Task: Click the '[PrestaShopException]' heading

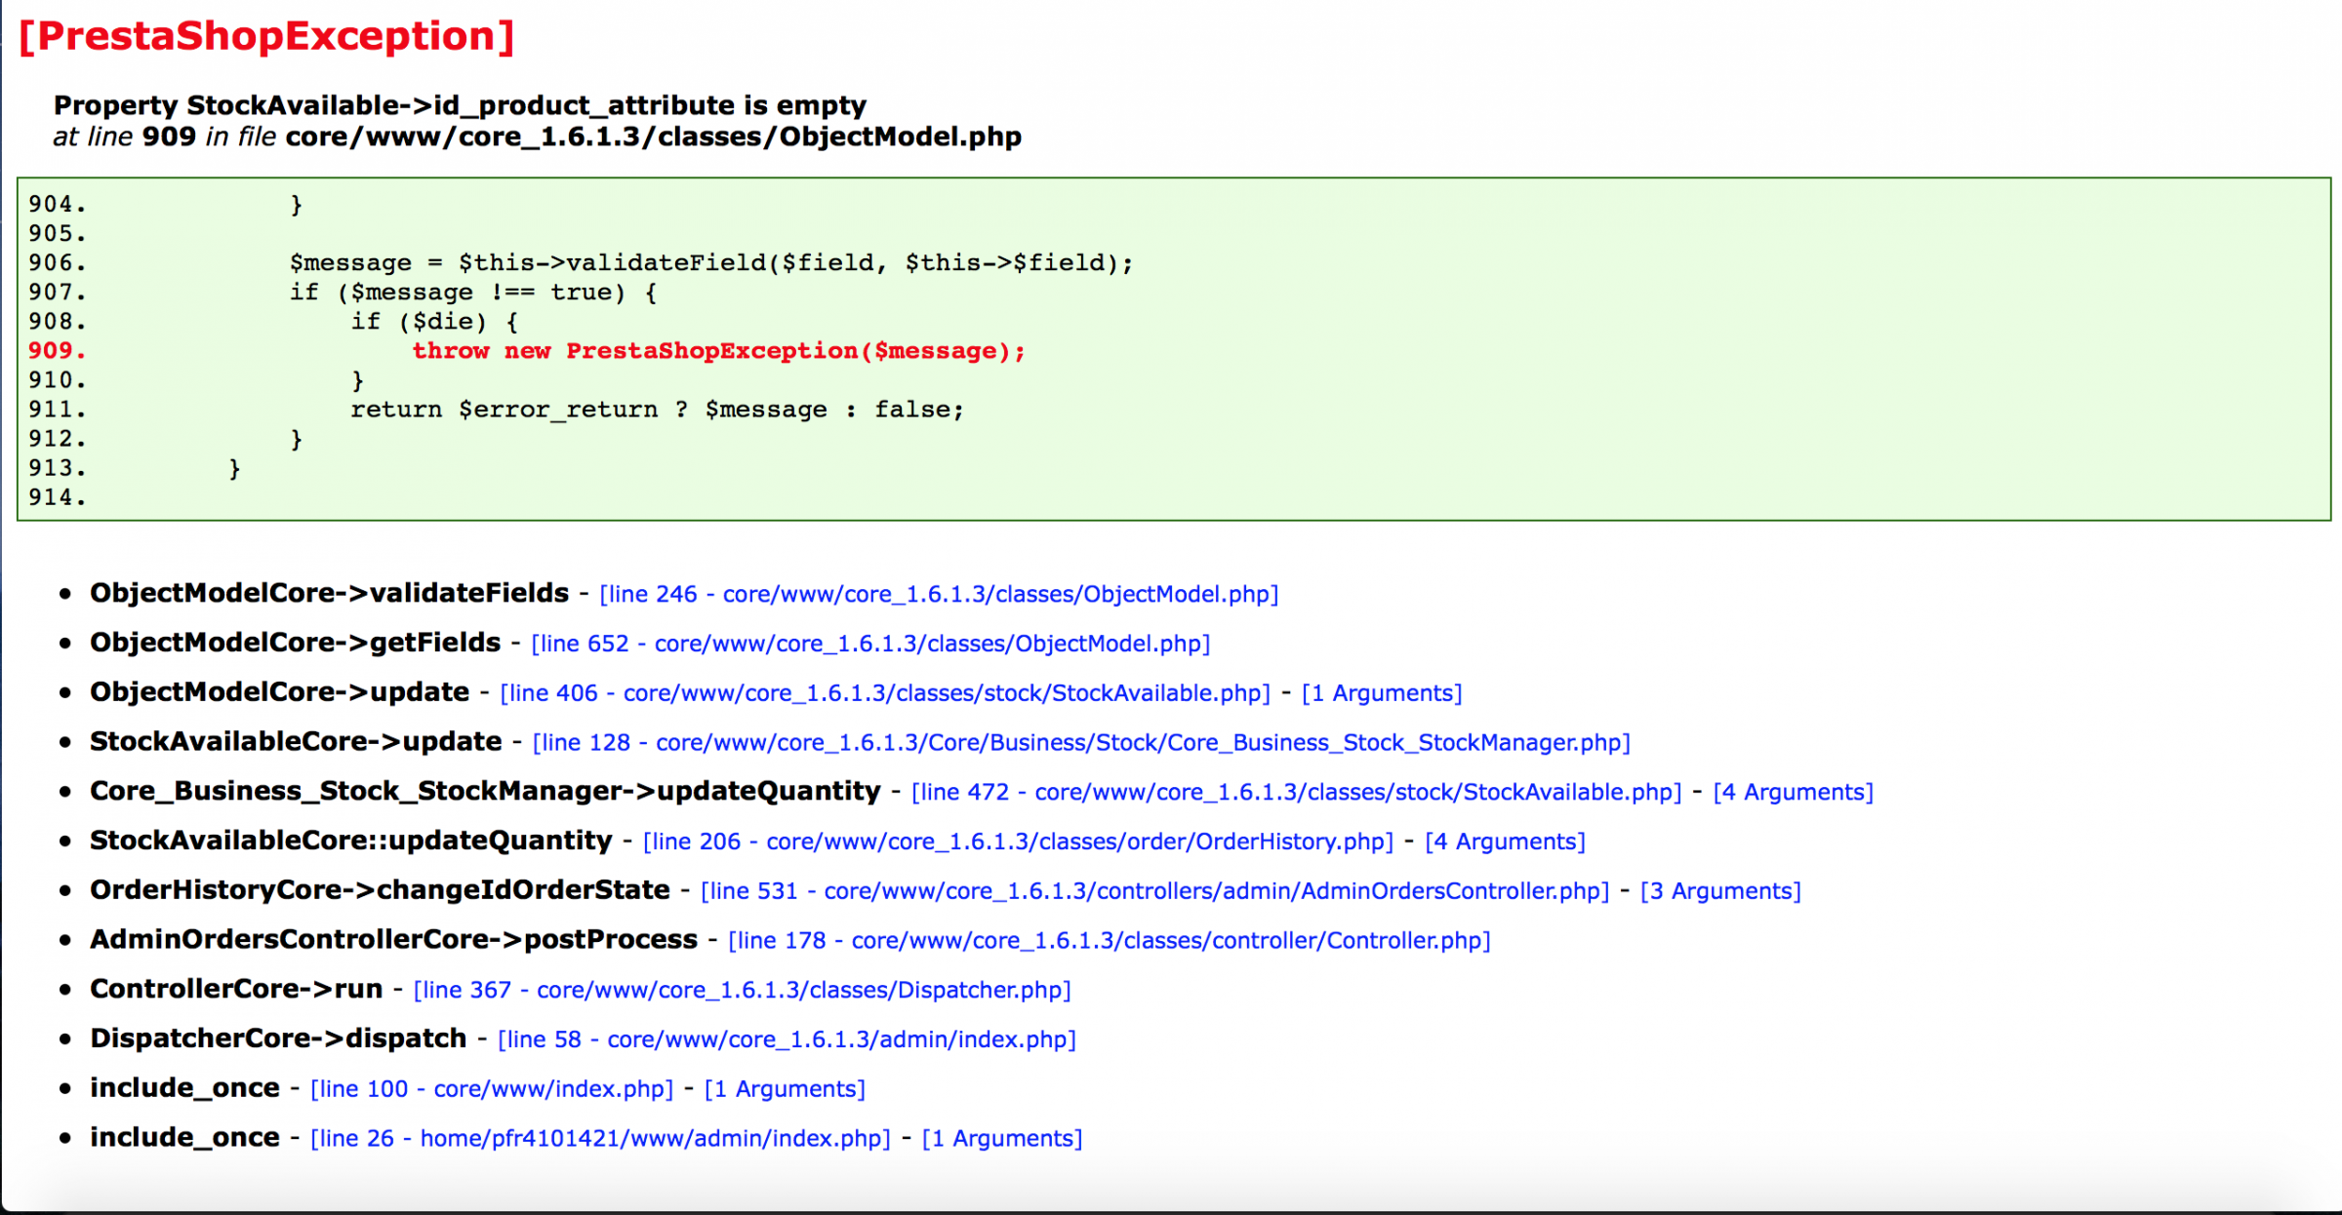Action: [x=266, y=36]
